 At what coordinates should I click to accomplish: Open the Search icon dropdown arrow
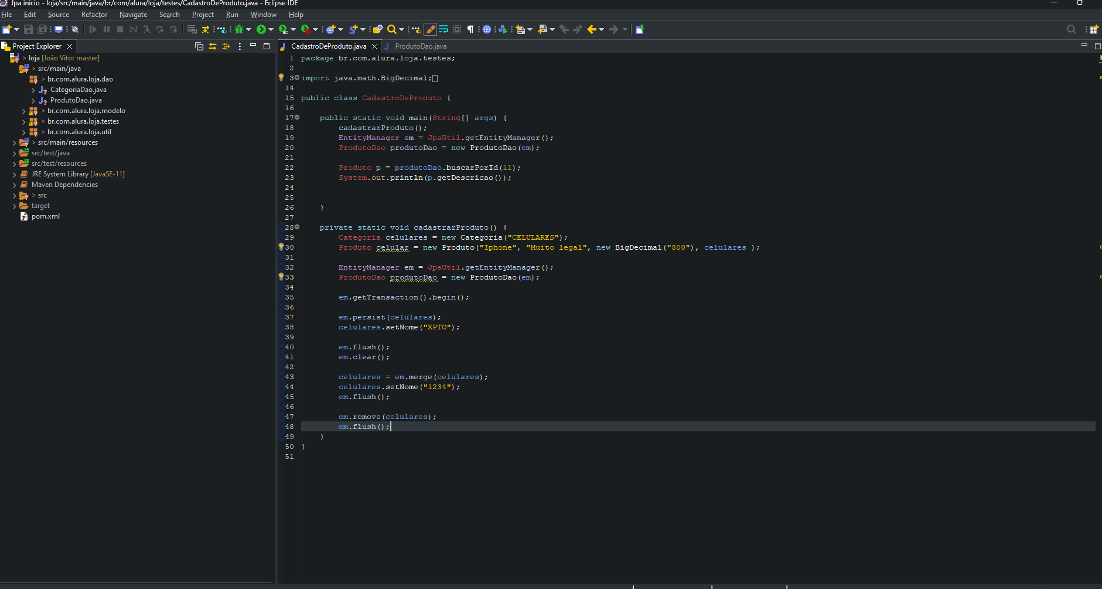point(401,29)
